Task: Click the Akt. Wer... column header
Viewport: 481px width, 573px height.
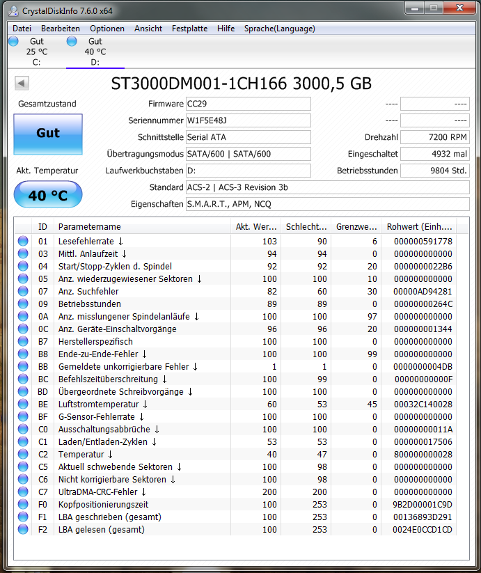Action: click(255, 227)
